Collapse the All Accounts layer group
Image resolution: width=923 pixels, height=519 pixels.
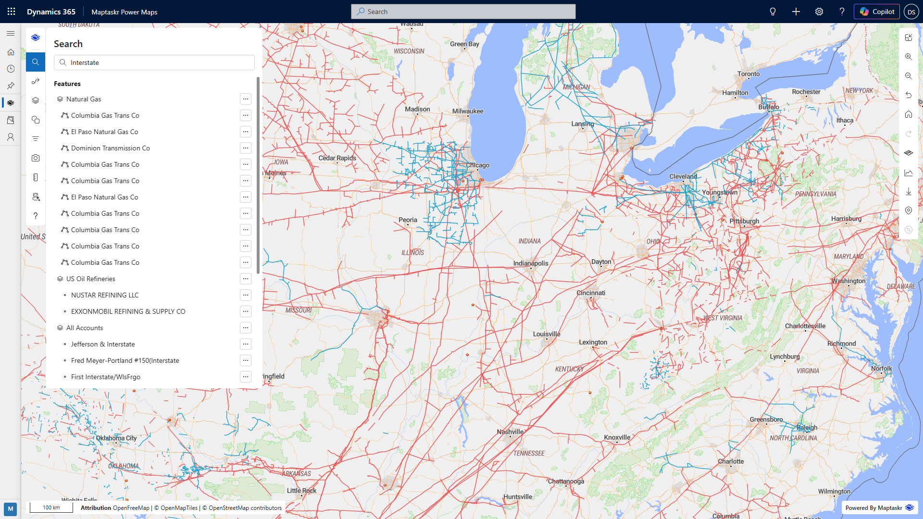tap(60, 328)
